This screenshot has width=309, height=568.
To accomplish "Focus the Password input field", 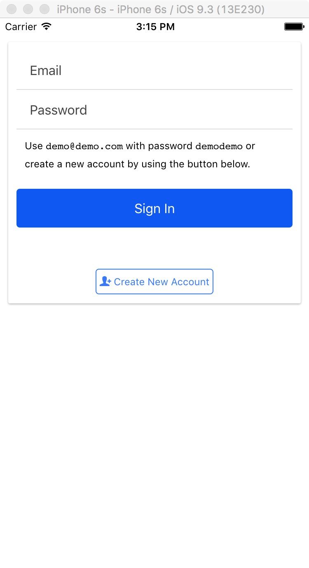I will tap(154, 110).
